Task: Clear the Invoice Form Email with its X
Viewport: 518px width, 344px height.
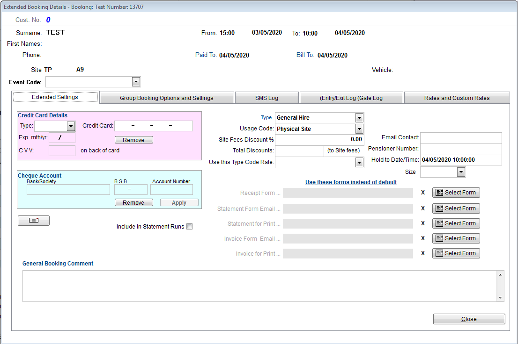Action: click(423, 238)
